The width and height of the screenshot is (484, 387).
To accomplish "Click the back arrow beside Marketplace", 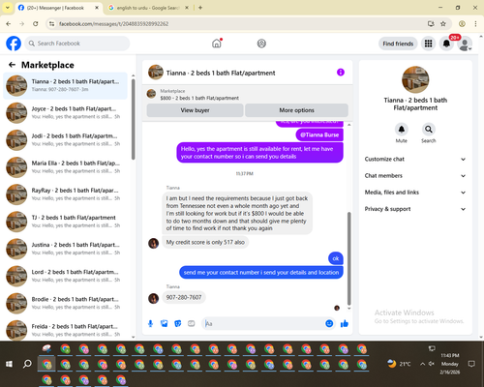I will point(12,65).
